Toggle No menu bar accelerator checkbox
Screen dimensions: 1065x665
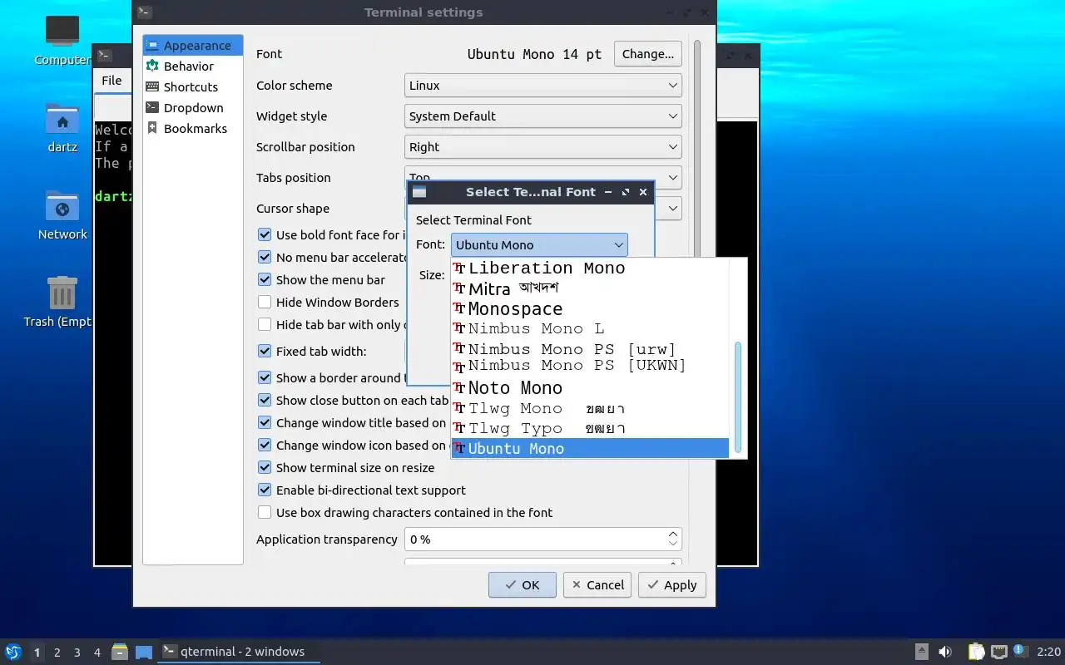coord(265,258)
